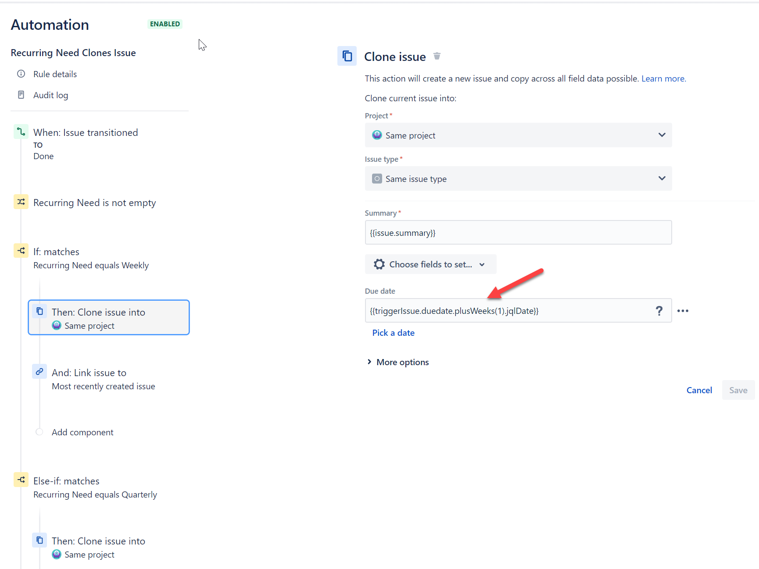Click Add component in the rule tree
Image resolution: width=759 pixels, height=569 pixels.
click(x=82, y=432)
